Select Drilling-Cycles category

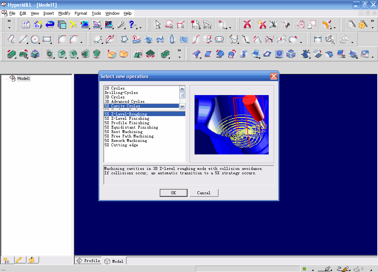121,93
